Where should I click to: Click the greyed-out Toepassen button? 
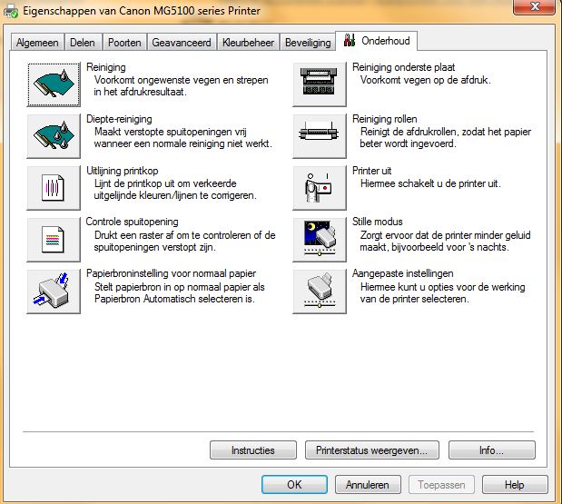(x=441, y=485)
